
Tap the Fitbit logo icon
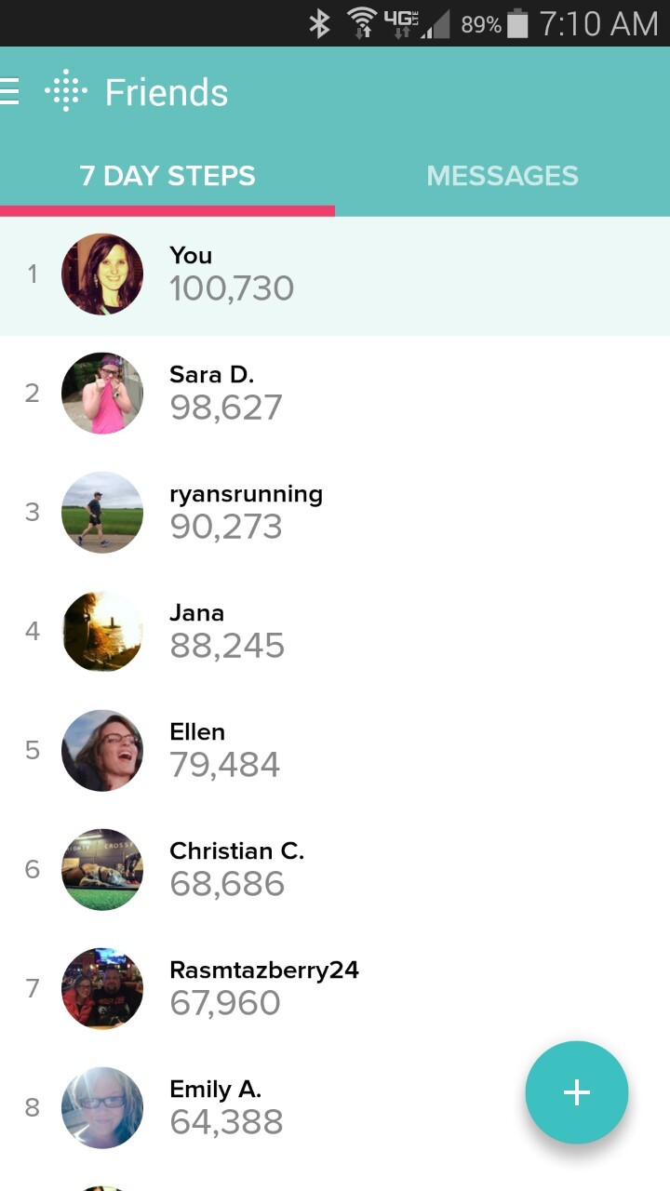click(x=66, y=91)
